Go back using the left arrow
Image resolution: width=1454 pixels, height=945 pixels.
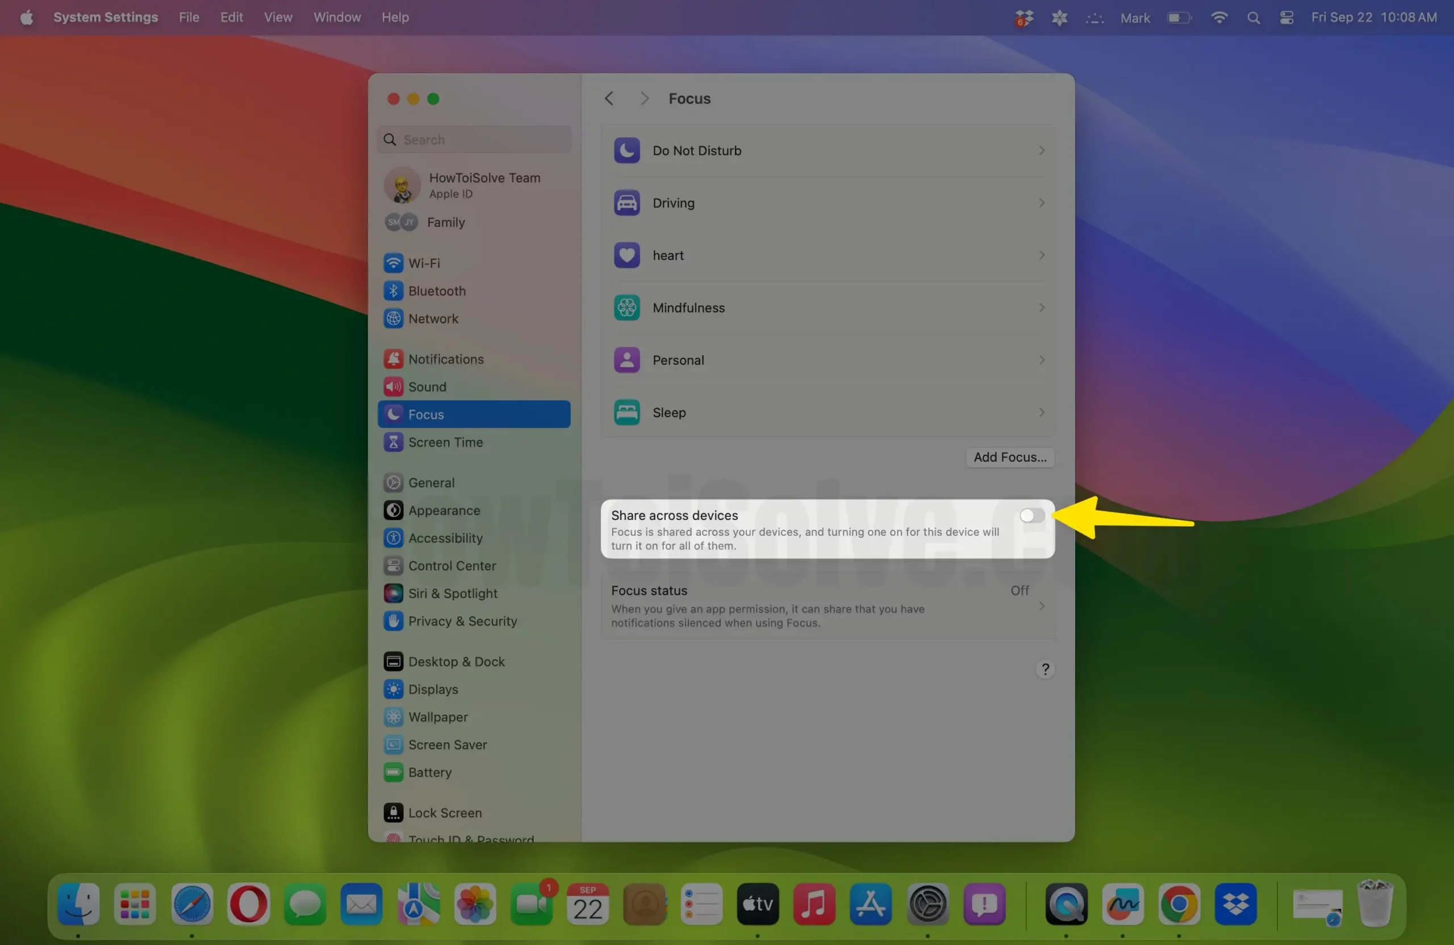point(608,98)
